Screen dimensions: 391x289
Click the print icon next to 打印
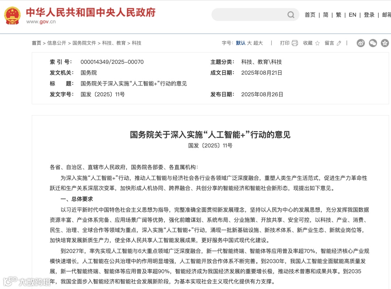(x=294, y=43)
